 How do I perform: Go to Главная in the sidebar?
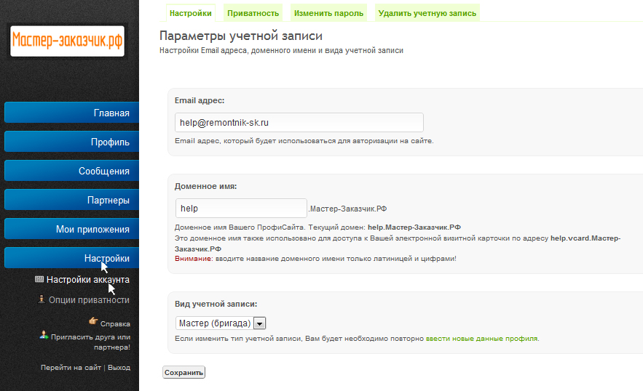coord(71,113)
